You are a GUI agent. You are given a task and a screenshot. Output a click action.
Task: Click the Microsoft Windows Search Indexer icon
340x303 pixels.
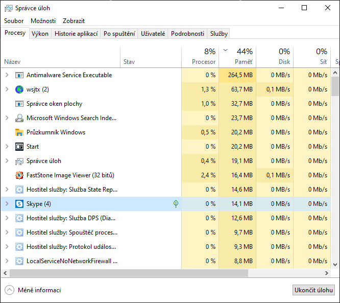19,118
